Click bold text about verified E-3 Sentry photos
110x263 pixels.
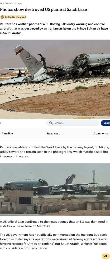tap(52, 26)
